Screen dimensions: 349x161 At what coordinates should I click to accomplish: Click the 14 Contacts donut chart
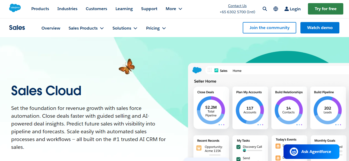(288, 110)
